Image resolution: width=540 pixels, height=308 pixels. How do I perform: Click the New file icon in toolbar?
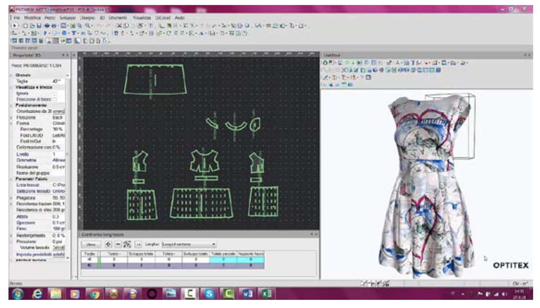(x=25, y=26)
